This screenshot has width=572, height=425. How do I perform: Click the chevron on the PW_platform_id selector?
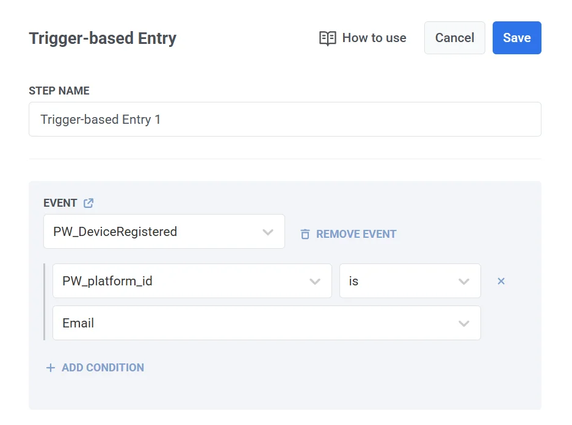(x=315, y=281)
